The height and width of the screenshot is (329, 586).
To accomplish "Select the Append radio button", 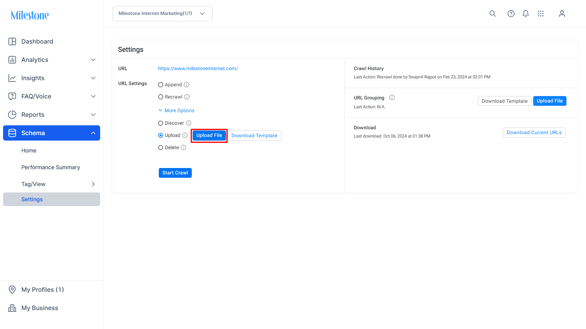I will coord(161,85).
